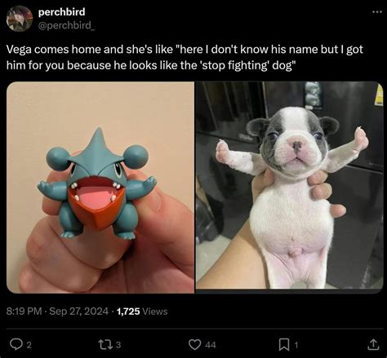Like the tweet with the heart icon

[x=194, y=345]
